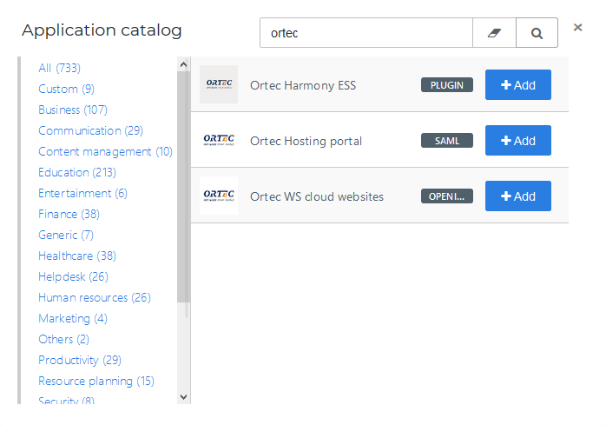This screenshot has height=425, width=606.
Task: Open Resource planning (15) category
Action: [96, 382]
